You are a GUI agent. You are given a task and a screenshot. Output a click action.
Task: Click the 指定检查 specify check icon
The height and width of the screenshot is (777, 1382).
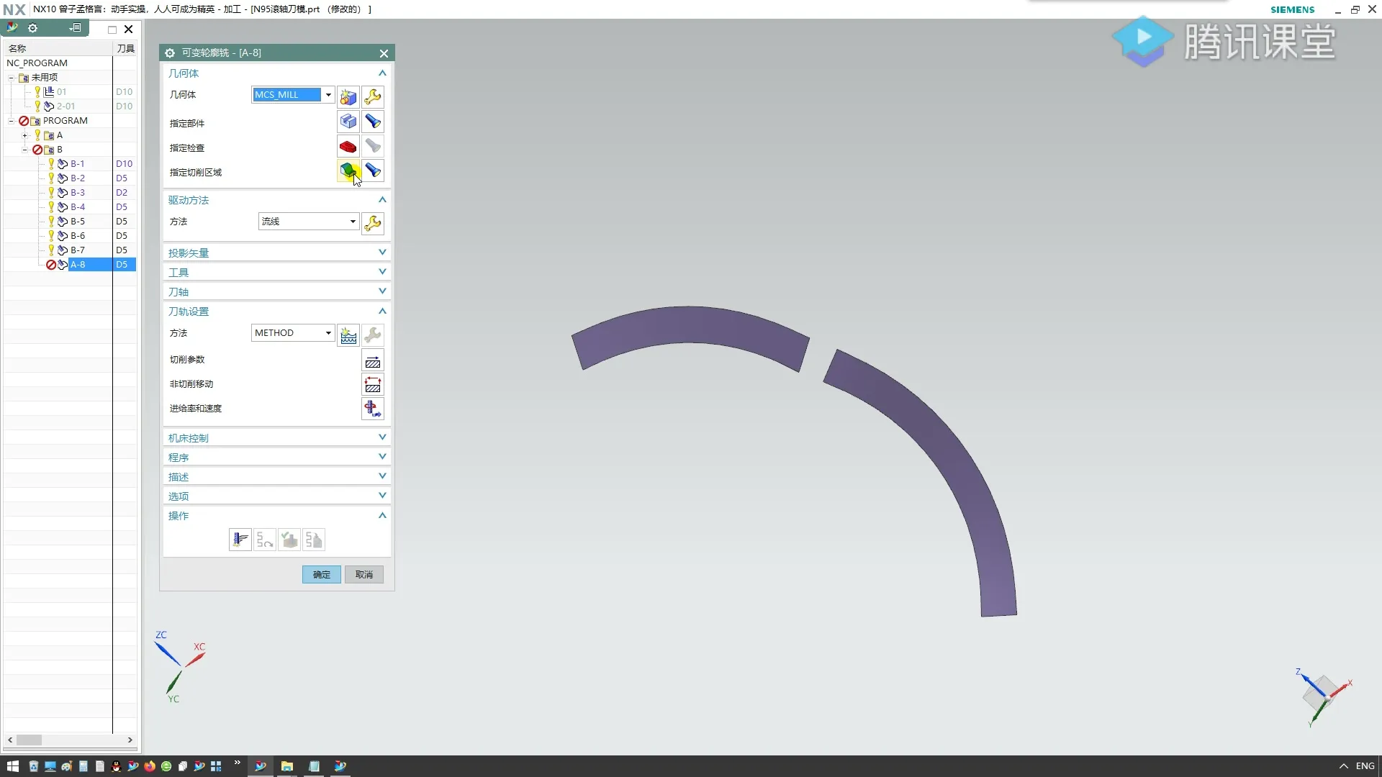point(348,147)
